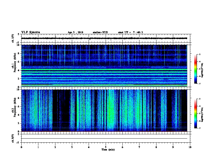Click the ch.1 colorbar log(PSD) unit label
Image resolution: width=214 pixels, height=165 pixels.
202,70
